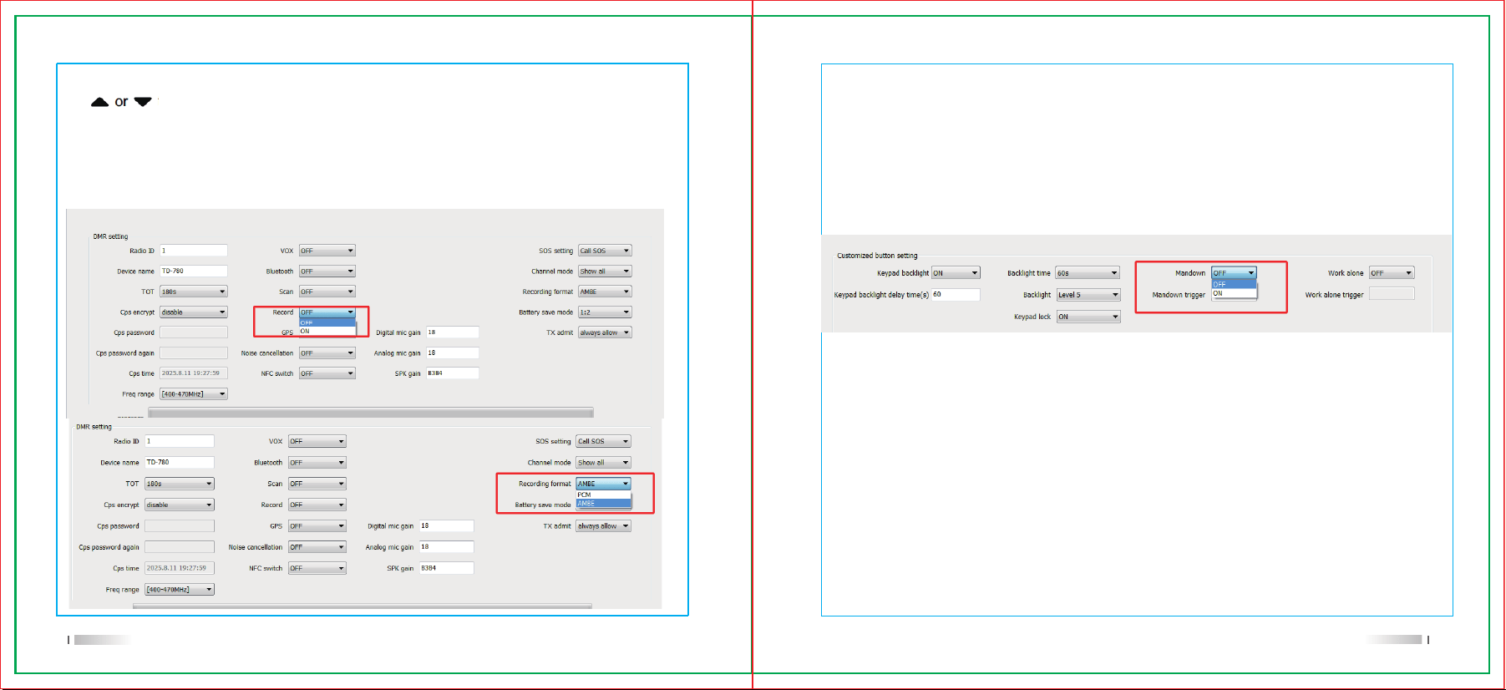Open Bluetooth dropdown in lower DMR panel
This screenshot has height=690, width=1506.
coord(317,462)
